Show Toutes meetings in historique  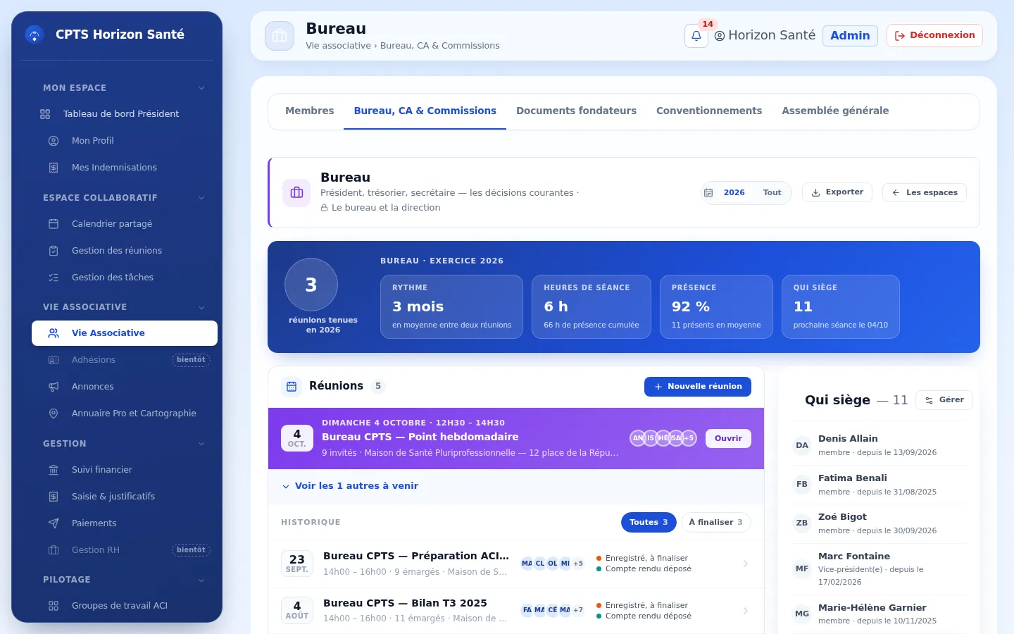(x=649, y=522)
